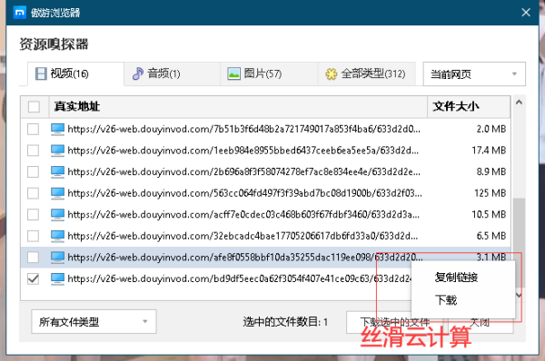
Task: Click the vertical scrollbar thumb of the list
Action: (519, 243)
